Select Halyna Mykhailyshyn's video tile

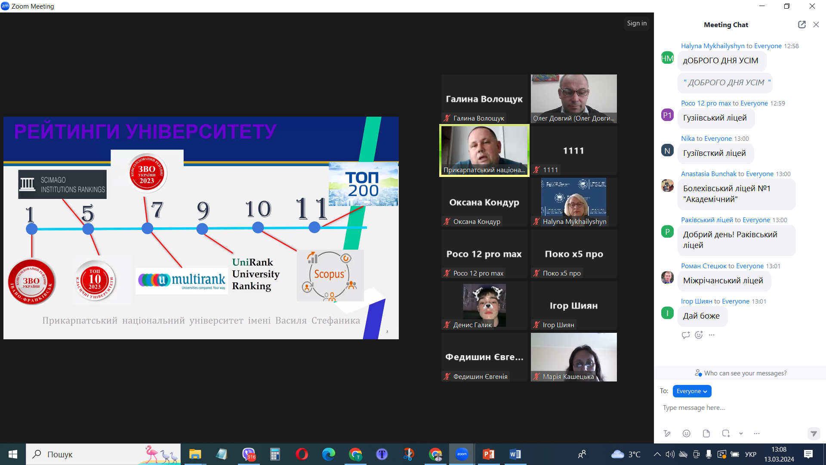point(573,202)
